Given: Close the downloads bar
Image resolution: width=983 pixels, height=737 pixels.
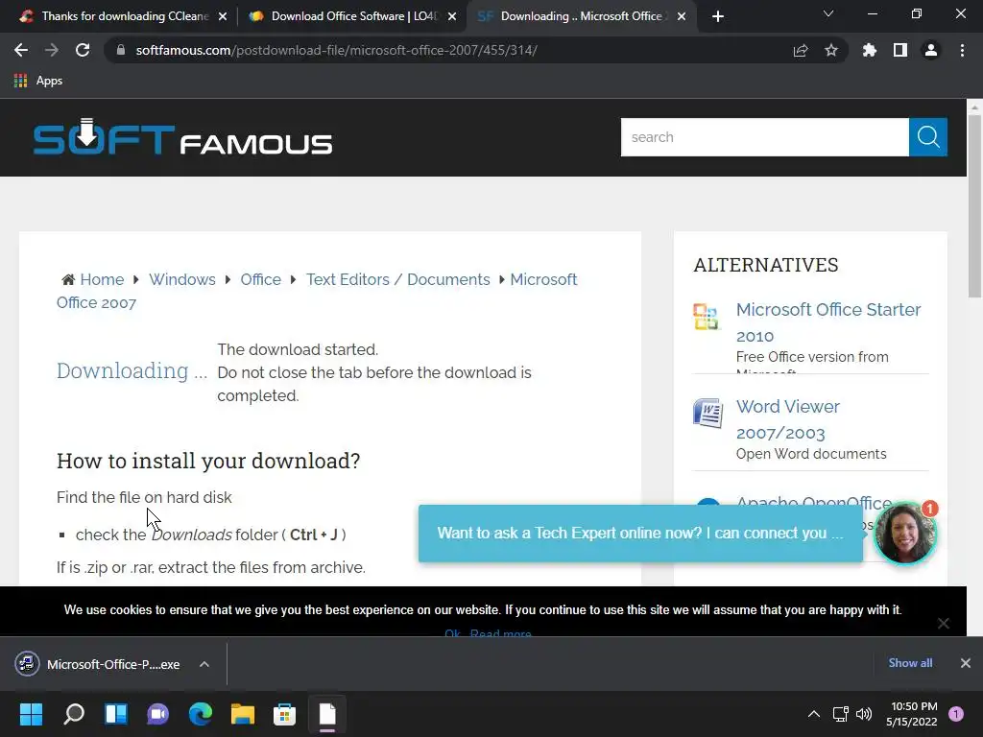Looking at the screenshot, I should tap(966, 663).
